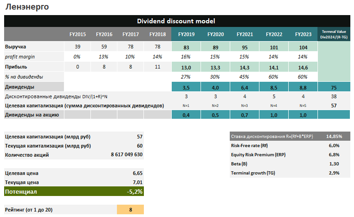Select the Прибыль row label

point(16,67)
